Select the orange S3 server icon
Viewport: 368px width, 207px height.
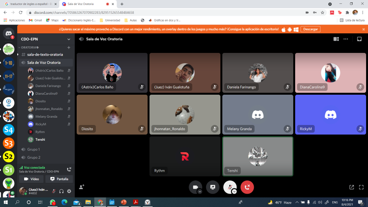point(9,143)
